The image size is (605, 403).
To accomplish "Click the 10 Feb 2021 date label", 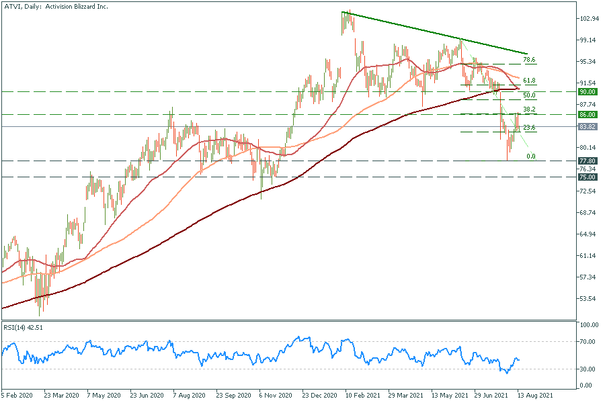I will pos(362,396).
